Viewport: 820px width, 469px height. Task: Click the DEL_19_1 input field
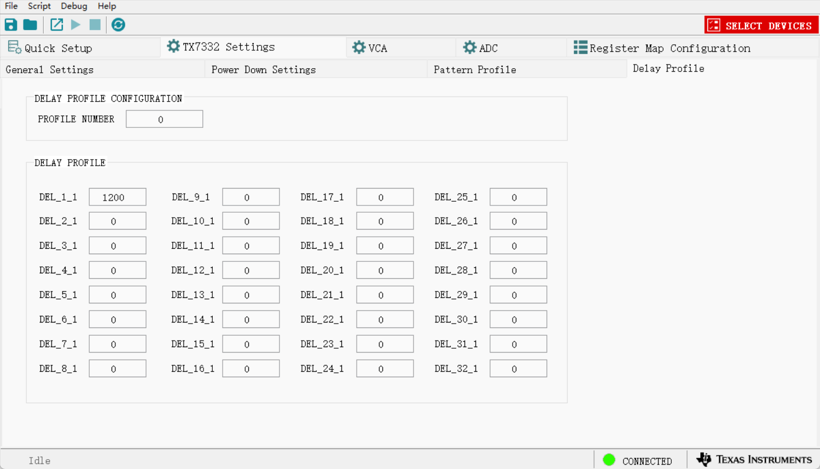coord(385,245)
